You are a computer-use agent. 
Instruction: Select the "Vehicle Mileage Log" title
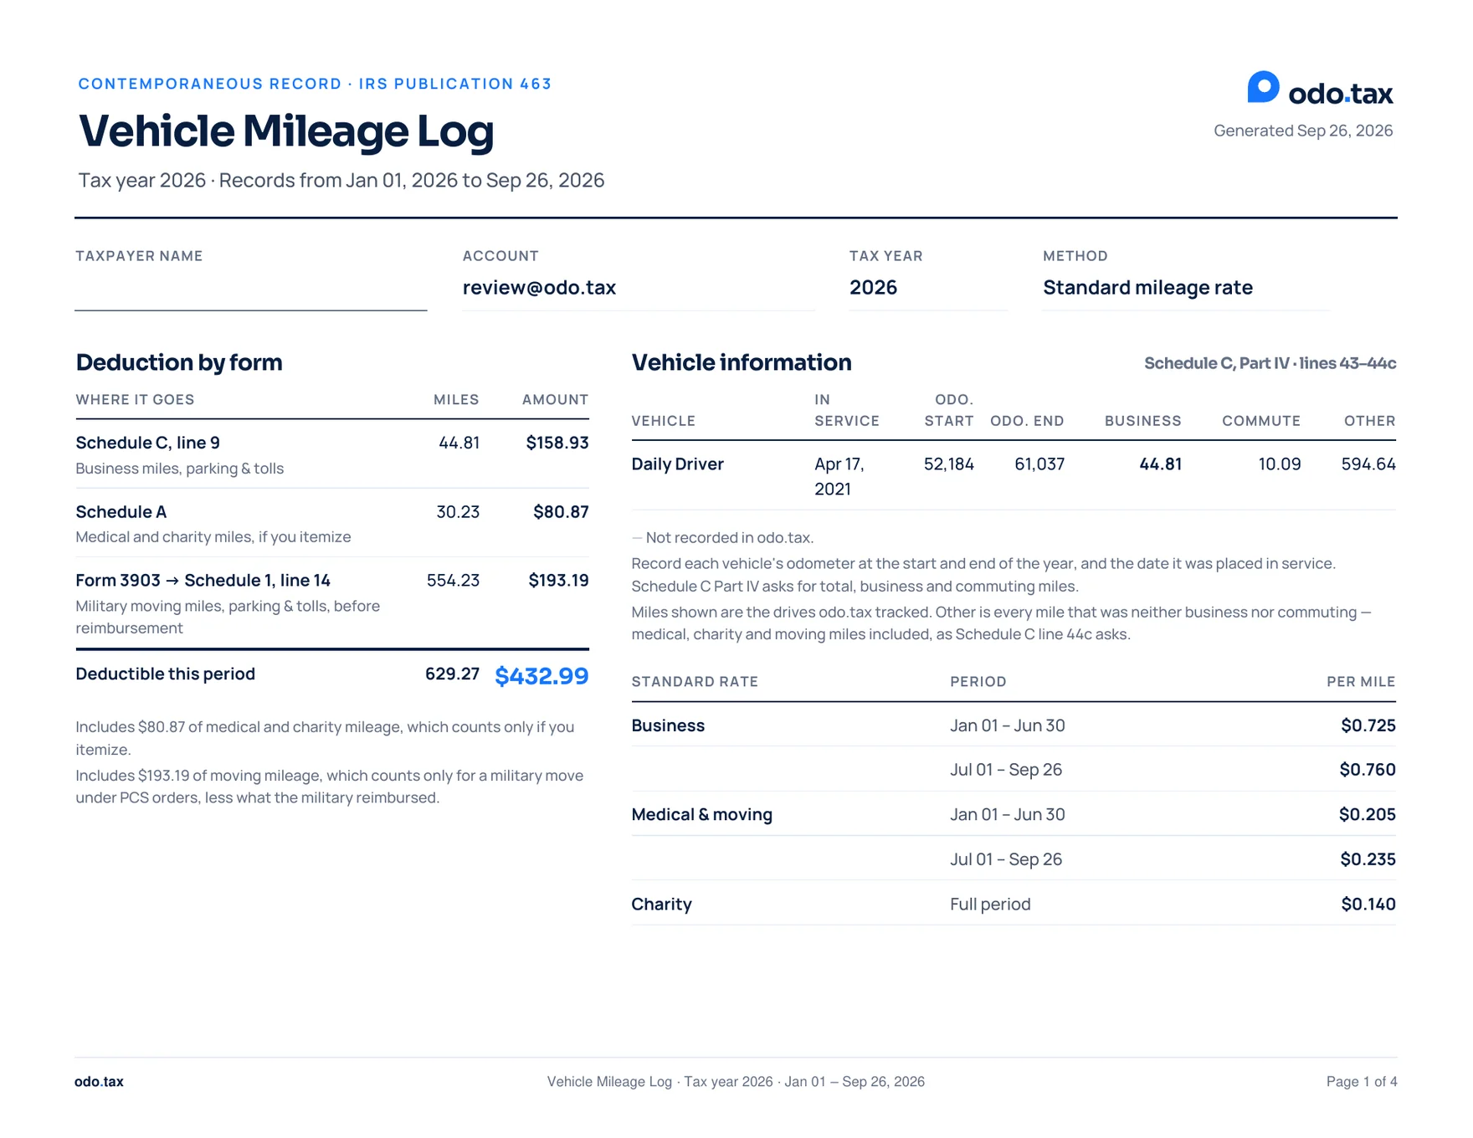pyautogui.click(x=286, y=131)
